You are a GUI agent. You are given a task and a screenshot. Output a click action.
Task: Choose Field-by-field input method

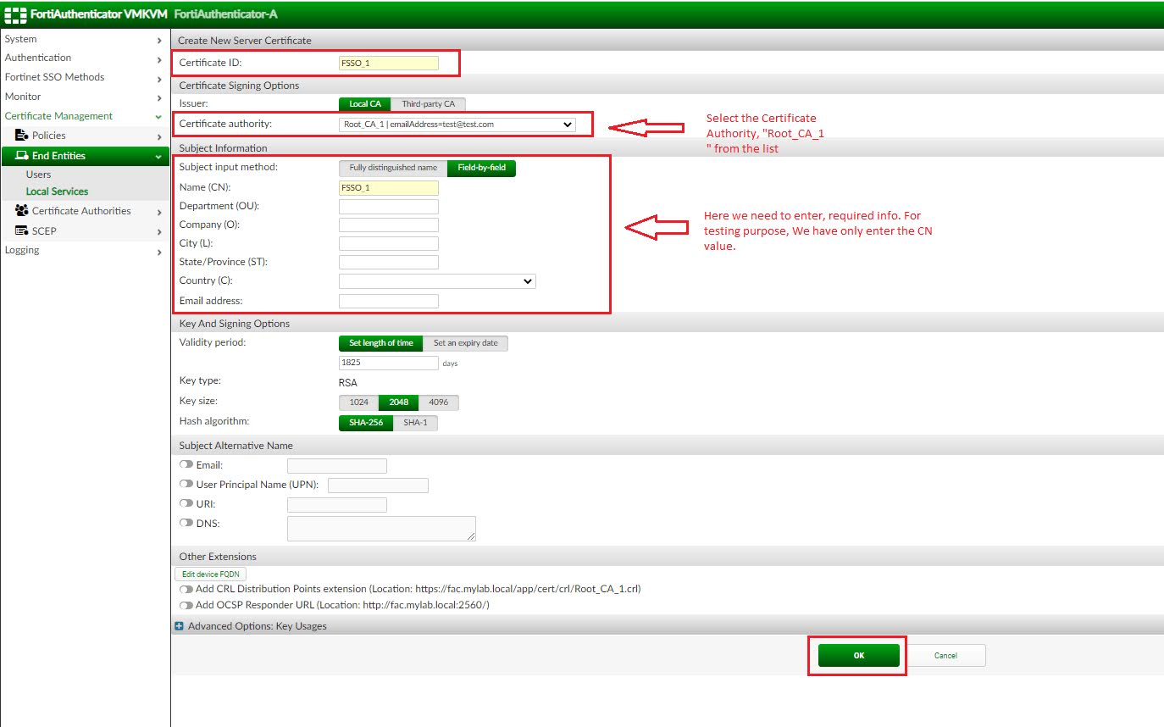pyautogui.click(x=481, y=168)
